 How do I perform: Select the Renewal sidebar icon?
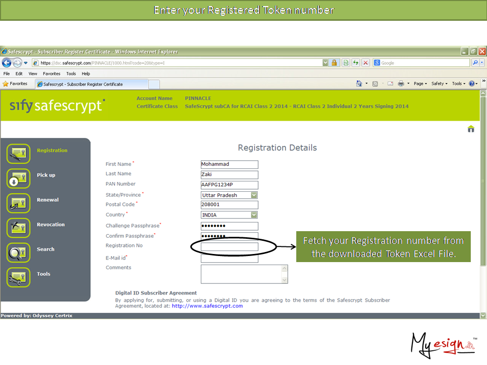[18, 203]
